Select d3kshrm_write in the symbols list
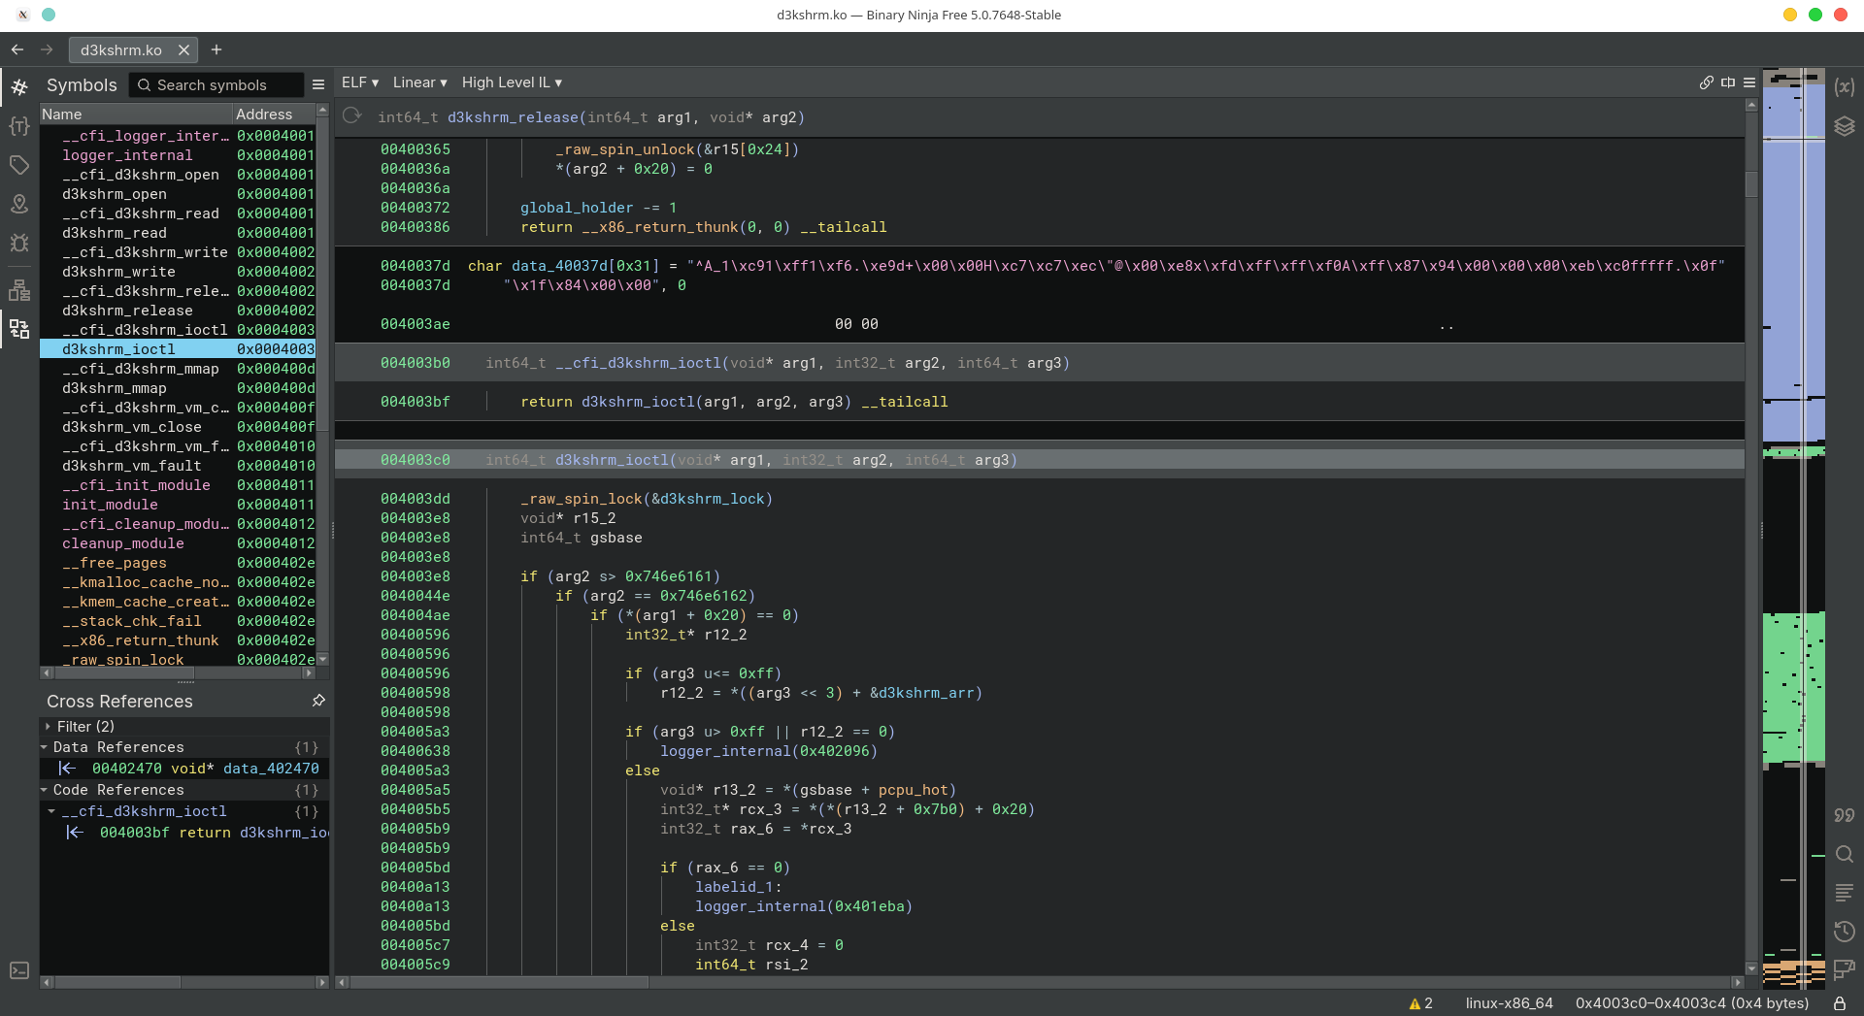Image resolution: width=1864 pixels, height=1016 pixels. (x=178, y=272)
